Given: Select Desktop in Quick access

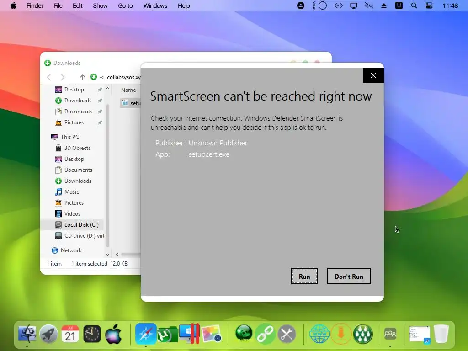Looking at the screenshot, I should pyautogui.click(x=74, y=90).
